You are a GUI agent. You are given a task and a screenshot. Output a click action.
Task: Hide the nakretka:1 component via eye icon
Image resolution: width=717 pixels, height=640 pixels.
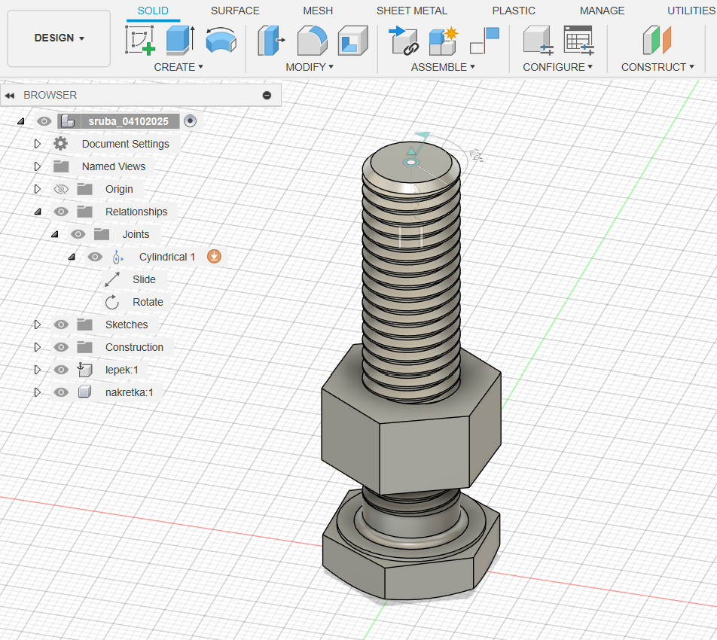tap(62, 392)
